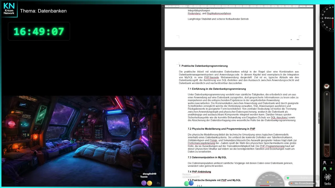The height and width of the screenshot is (188, 335).
Task: Click the Watt power gauge
Action: 270,180
